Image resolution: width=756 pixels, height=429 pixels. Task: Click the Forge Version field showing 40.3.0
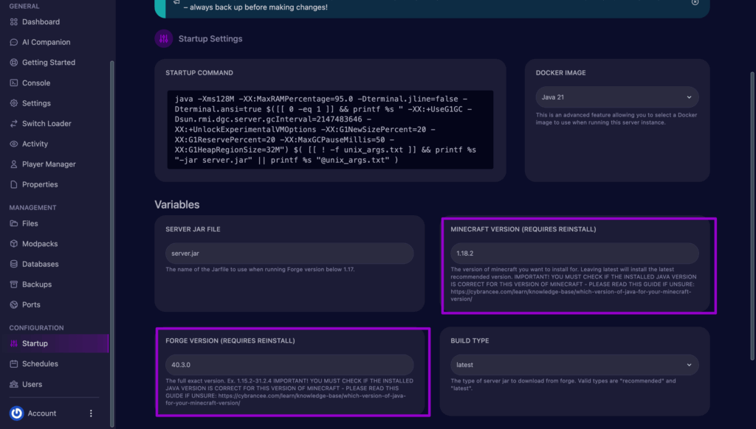point(289,365)
